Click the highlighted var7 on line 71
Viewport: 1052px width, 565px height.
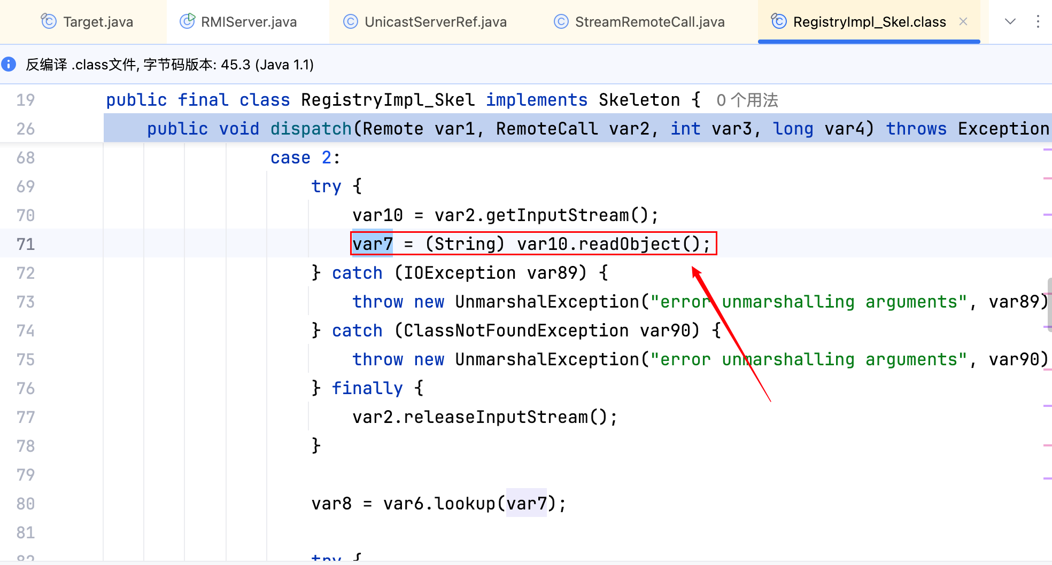pos(373,244)
